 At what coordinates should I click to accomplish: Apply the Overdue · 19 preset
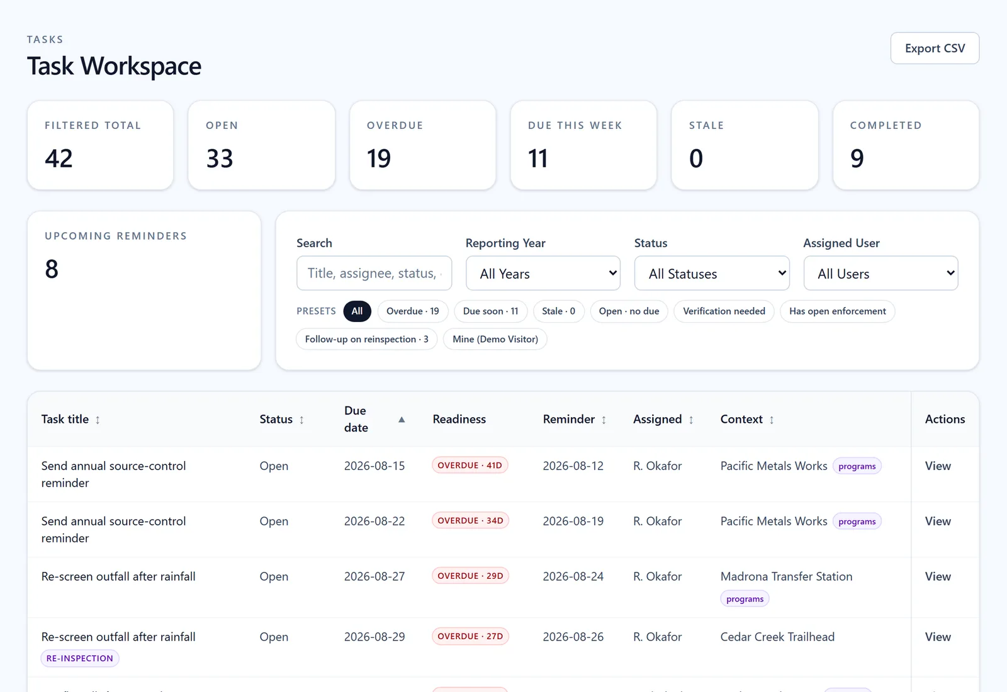pos(413,311)
